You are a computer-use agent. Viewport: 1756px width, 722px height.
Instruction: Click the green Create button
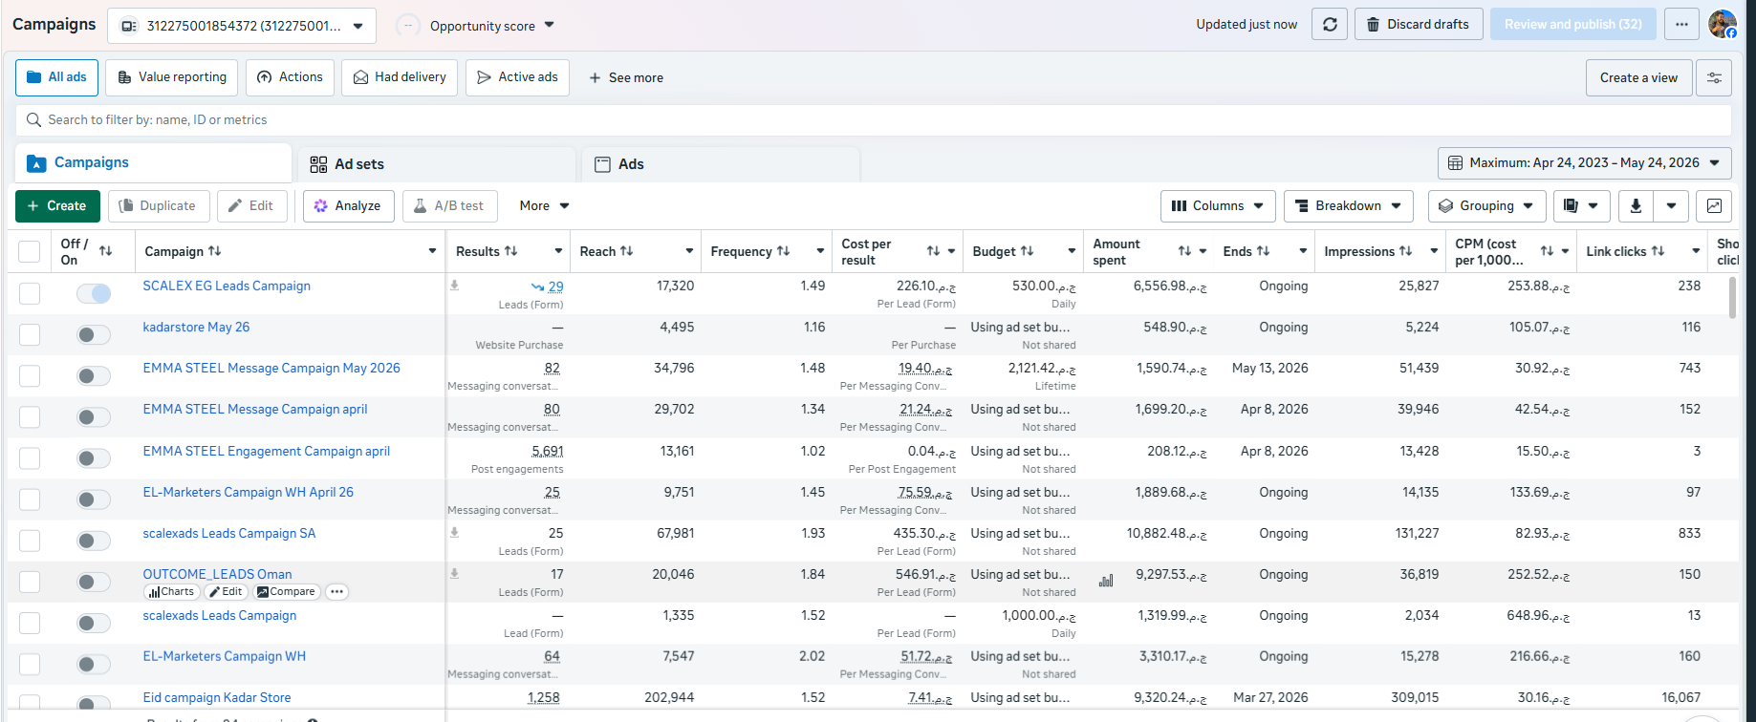[57, 205]
